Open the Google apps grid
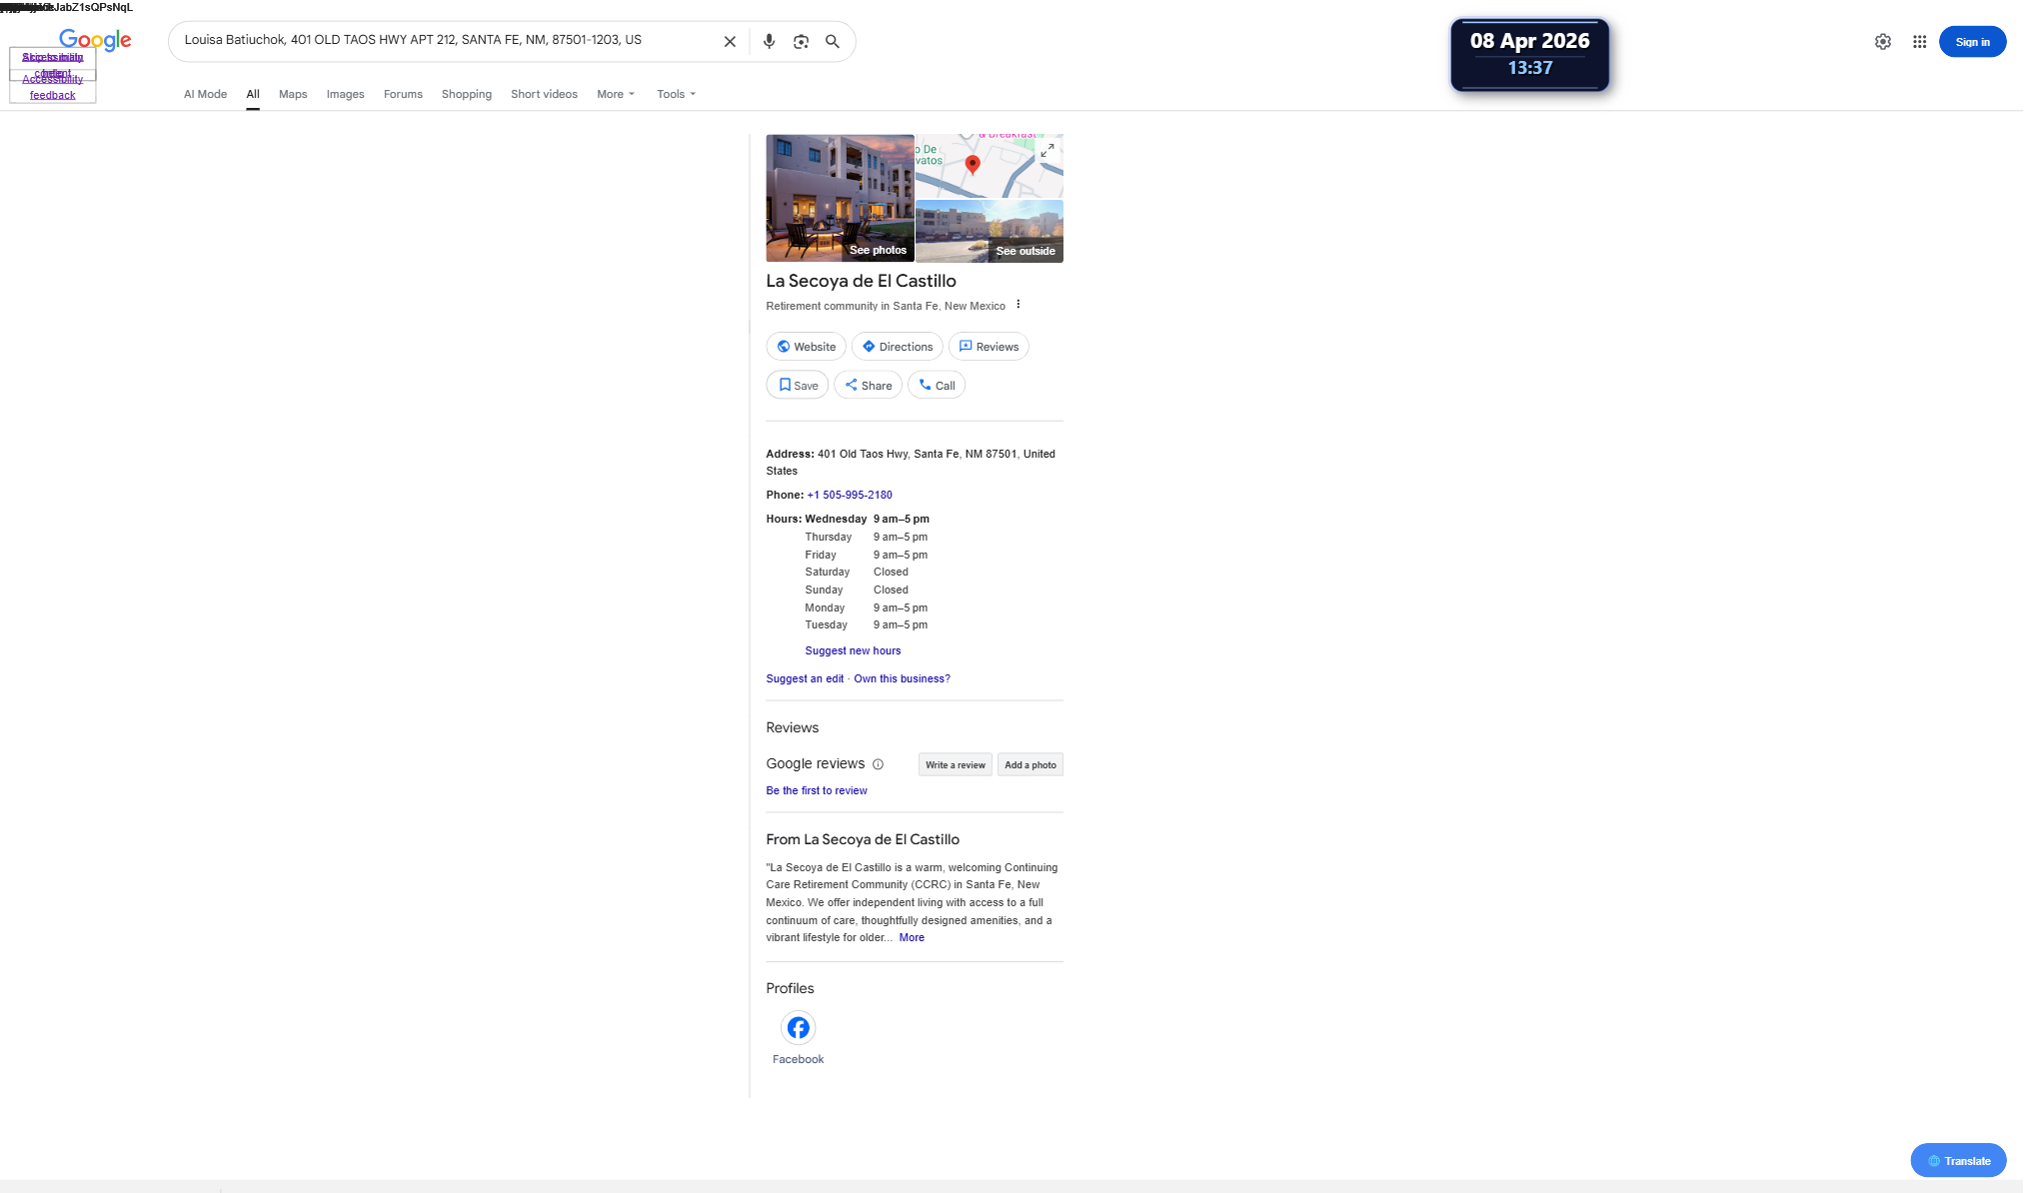This screenshot has height=1193, width=2035. click(x=1919, y=42)
